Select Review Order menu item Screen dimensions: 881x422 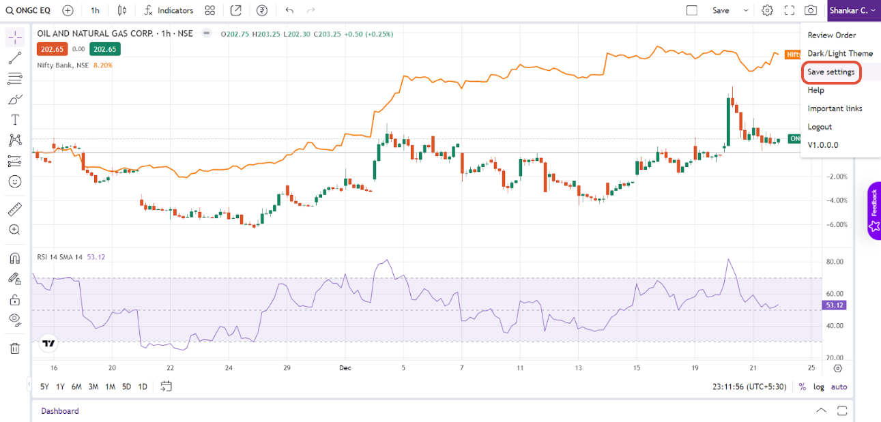pyautogui.click(x=831, y=35)
